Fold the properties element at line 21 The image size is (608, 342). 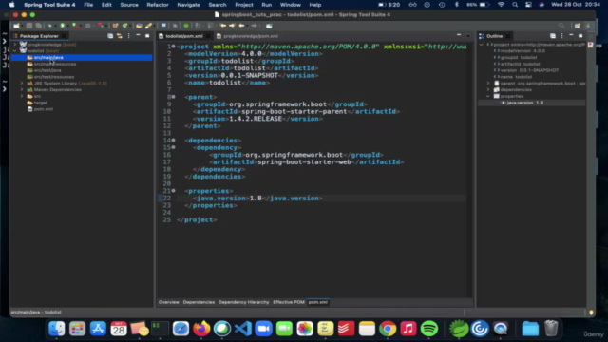point(173,191)
